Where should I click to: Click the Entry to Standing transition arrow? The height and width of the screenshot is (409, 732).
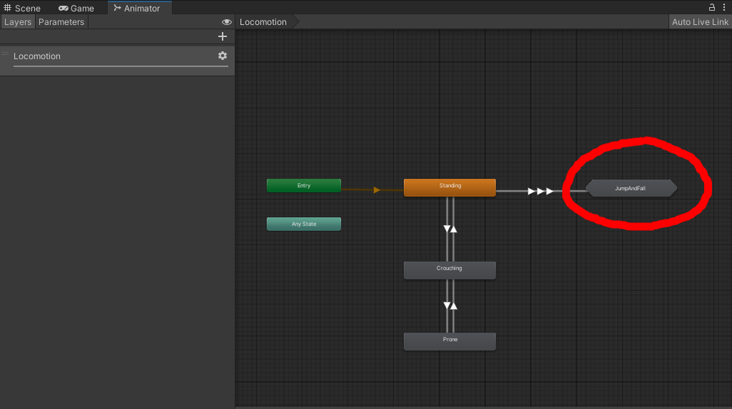pos(377,190)
